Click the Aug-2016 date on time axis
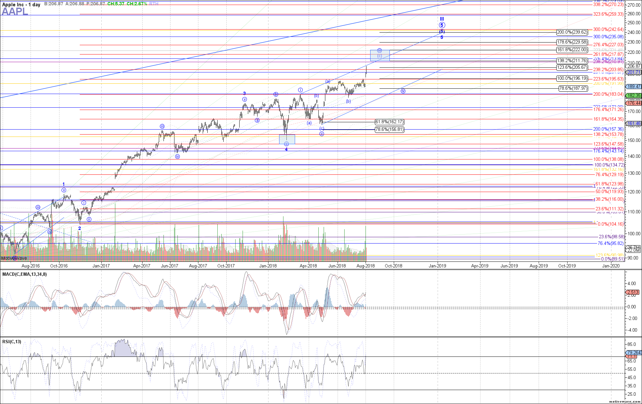The image size is (642, 404). (31, 266)
